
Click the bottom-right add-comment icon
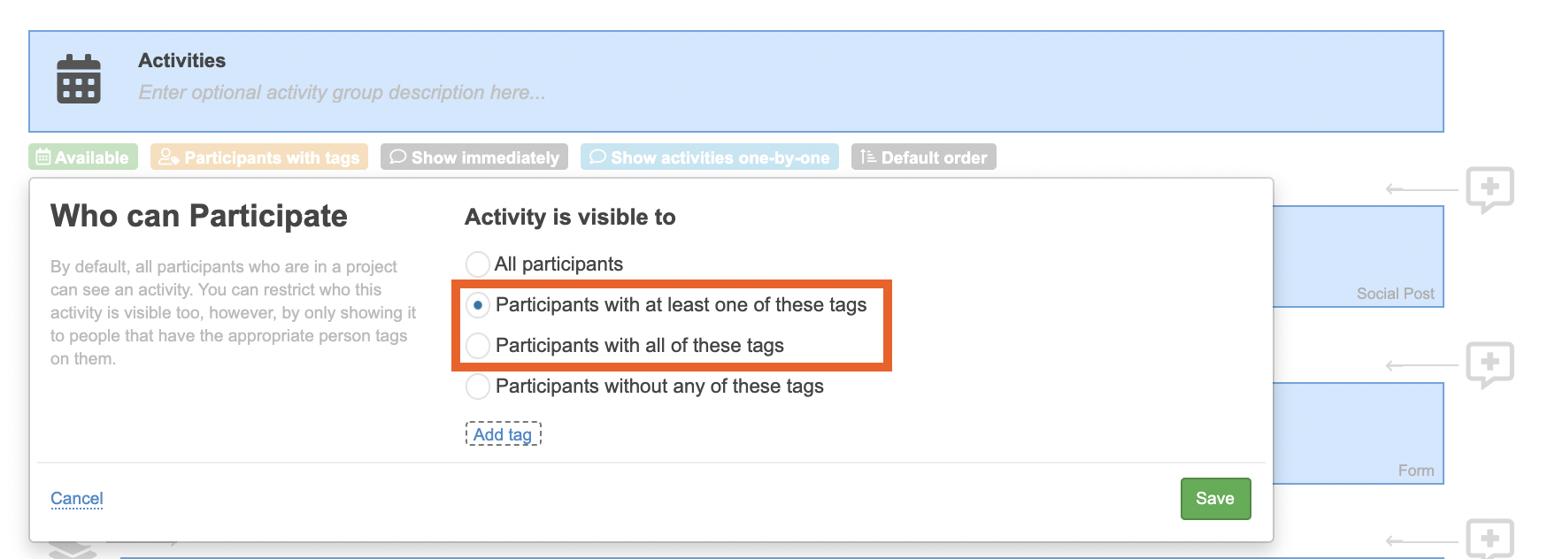click(x=1490, y=539)
